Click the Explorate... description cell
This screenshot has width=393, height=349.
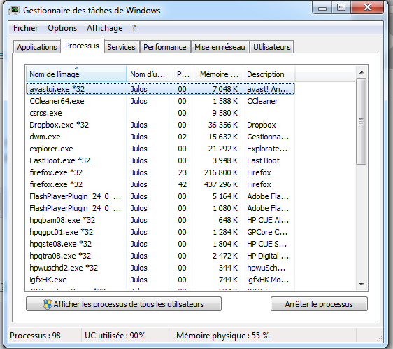click(267, 149)
